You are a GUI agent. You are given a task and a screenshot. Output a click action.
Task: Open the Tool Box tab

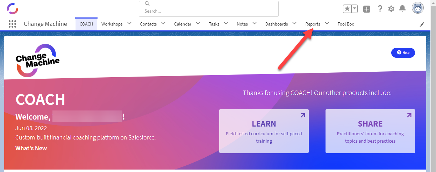pos(346,24)
